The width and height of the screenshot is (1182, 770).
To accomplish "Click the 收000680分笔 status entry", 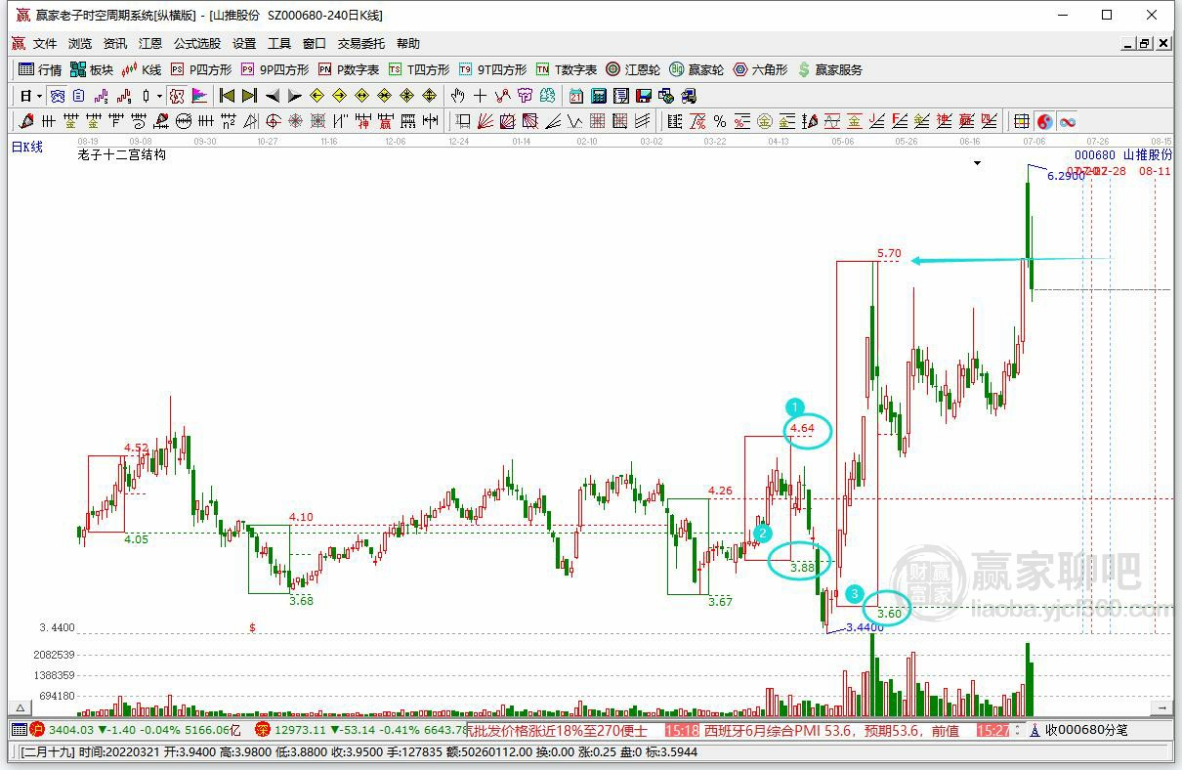I will point(1079,730).
